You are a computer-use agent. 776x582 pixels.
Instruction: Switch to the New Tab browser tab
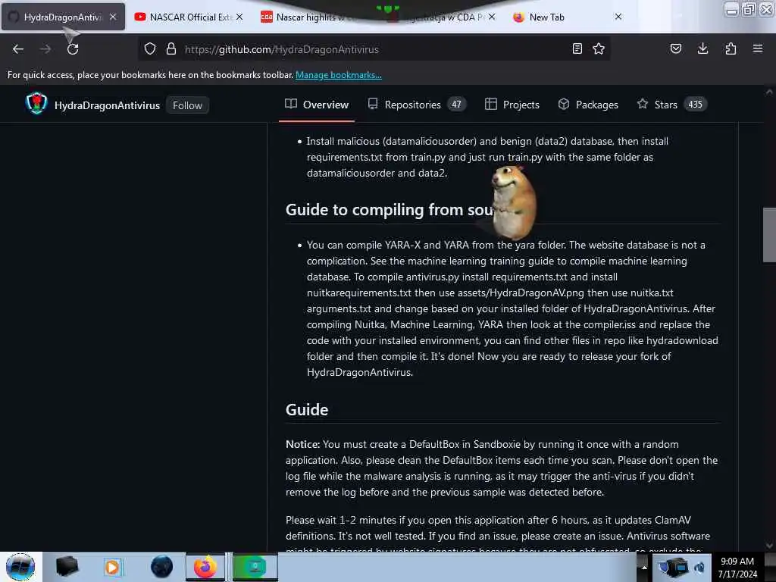click(x=568, y=17)
